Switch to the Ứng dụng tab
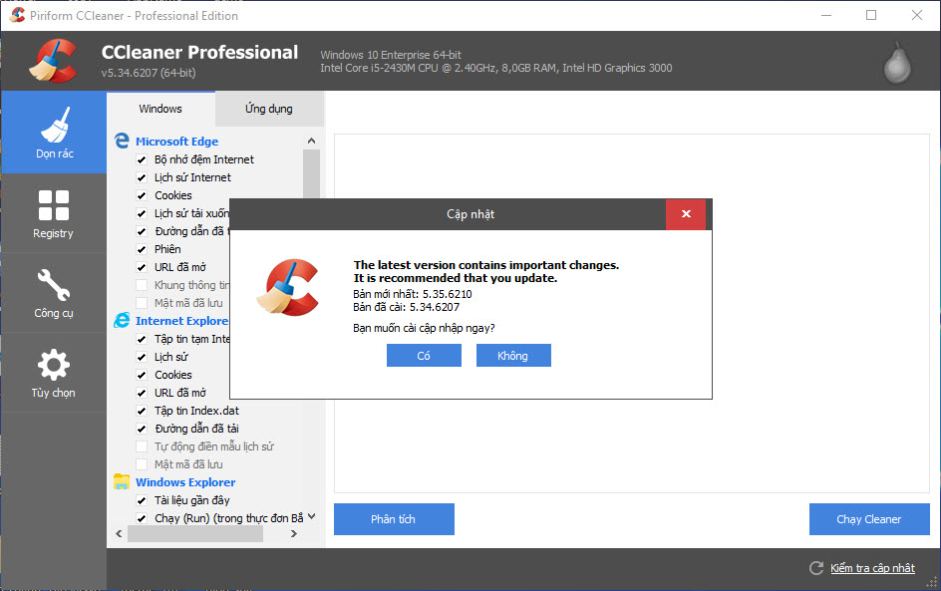The width and height of the screenshot is (941, 591). coord(269,109)
